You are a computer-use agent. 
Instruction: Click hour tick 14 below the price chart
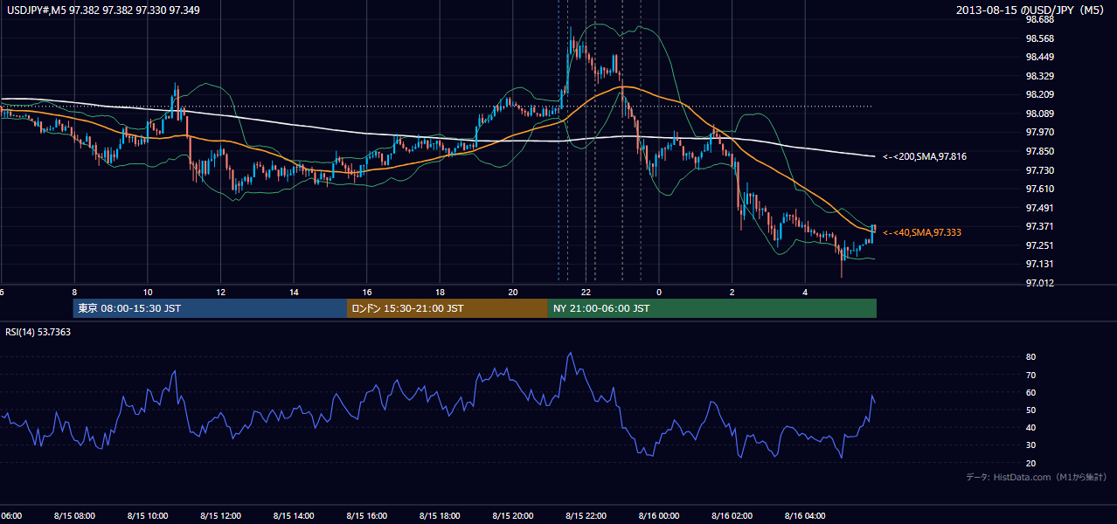pyautogui.click(x=294, y=292)
